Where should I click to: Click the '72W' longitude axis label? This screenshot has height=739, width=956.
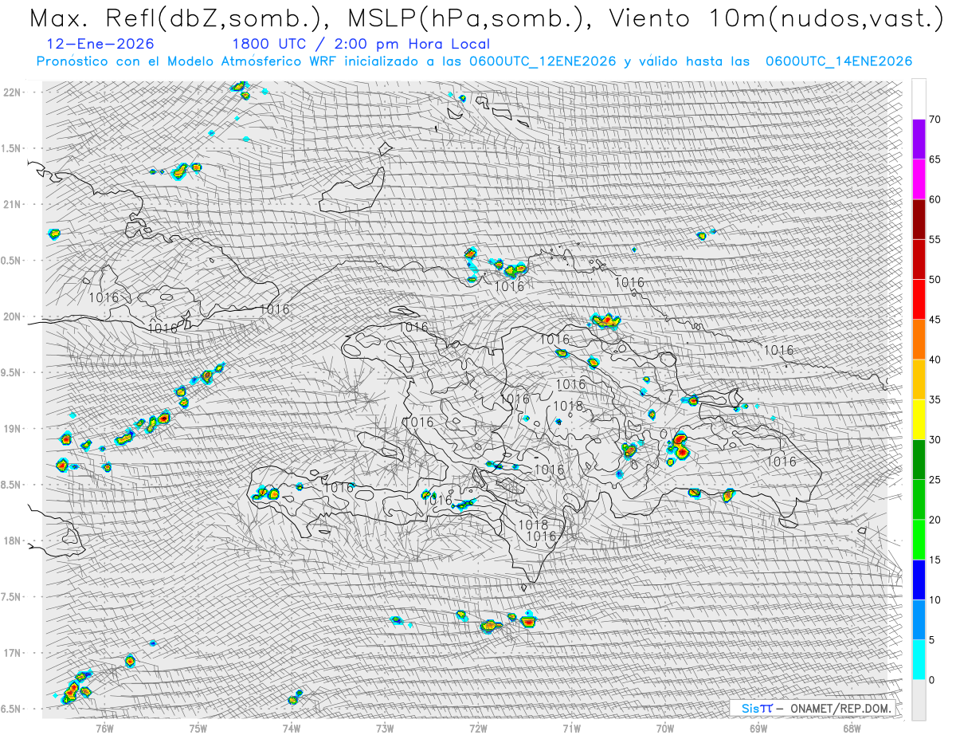click(478, 728)
